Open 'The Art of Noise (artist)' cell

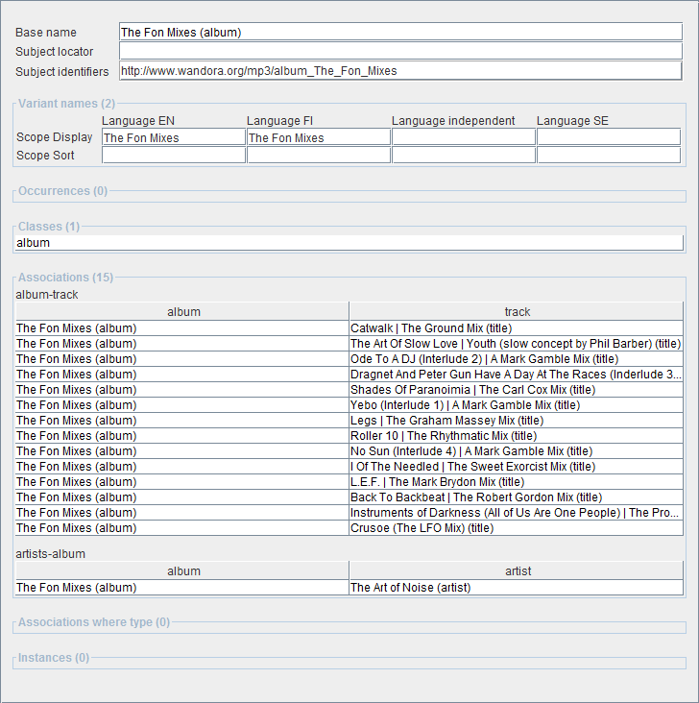click(516, 588)
